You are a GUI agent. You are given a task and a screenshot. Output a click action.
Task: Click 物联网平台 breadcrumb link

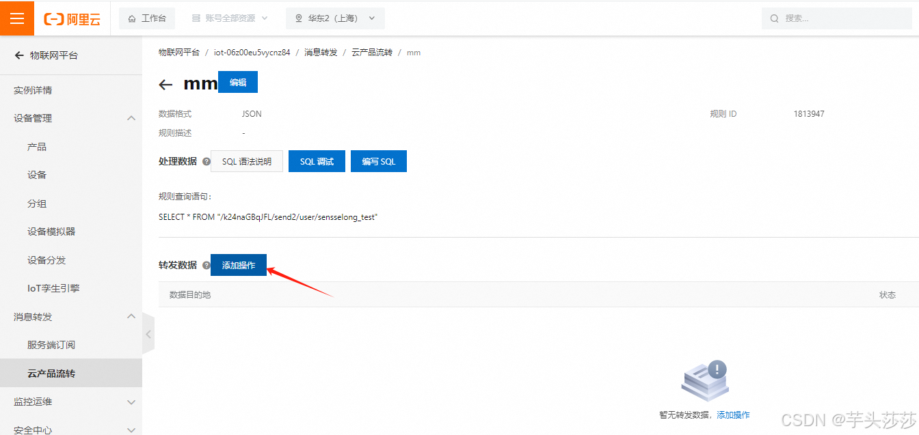click(x=179, y=53)
